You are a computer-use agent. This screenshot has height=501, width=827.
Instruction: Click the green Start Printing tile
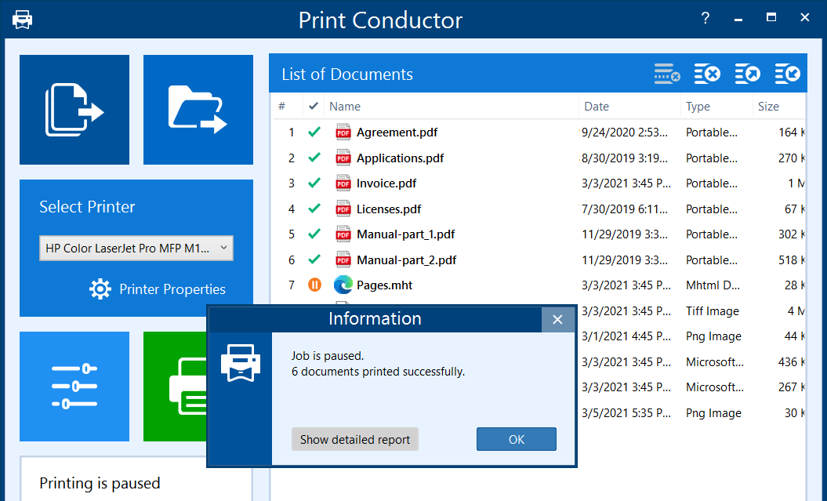pyautogui.click(x=188, y=386)
